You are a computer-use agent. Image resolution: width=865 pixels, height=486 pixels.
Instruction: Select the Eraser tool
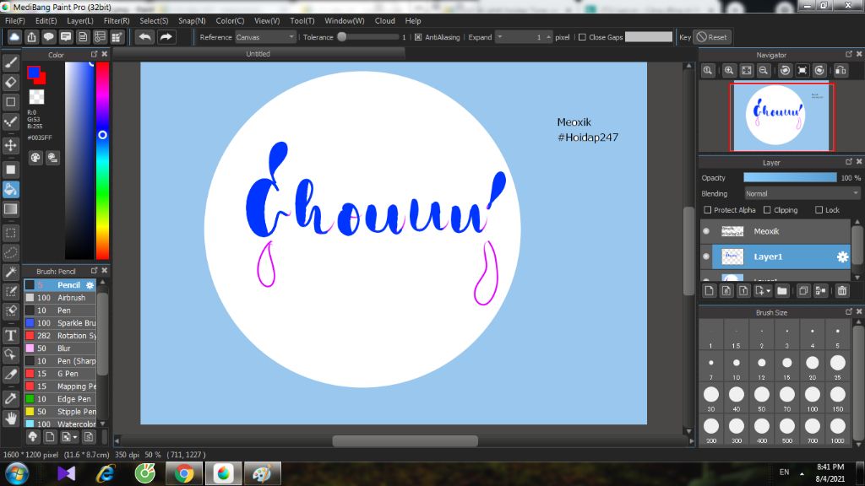point(10,83)
